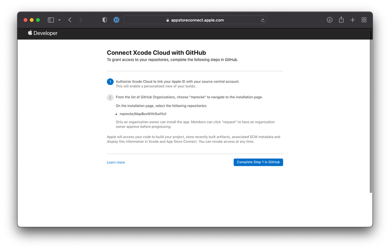The width and height of the screenshot is (390, 250).
Task: Show the tab overview grid
Action: [x=364, y=20]
